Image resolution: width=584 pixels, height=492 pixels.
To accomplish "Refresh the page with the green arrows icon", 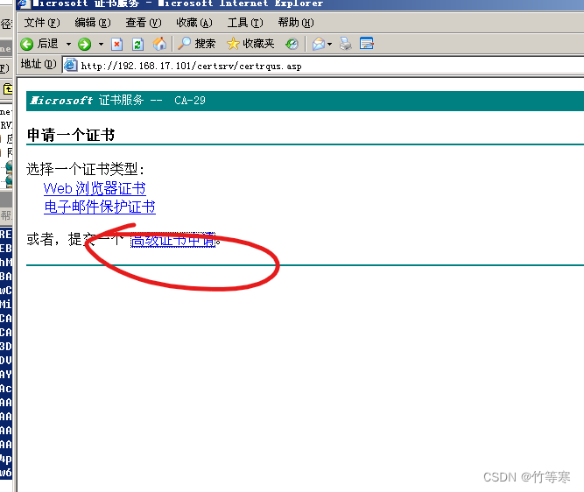I will pos(137,44).
